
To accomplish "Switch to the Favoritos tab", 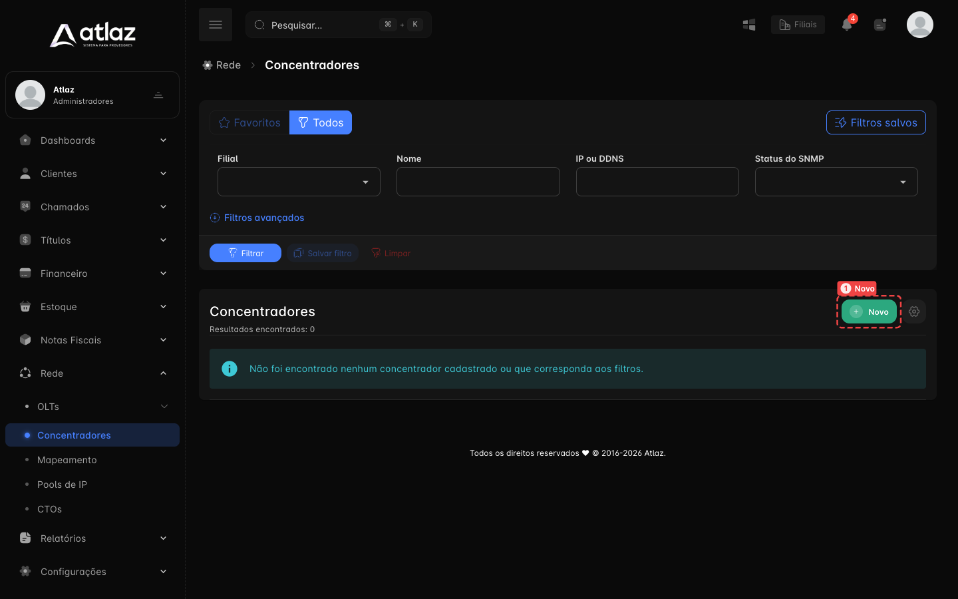I will 249,122.
